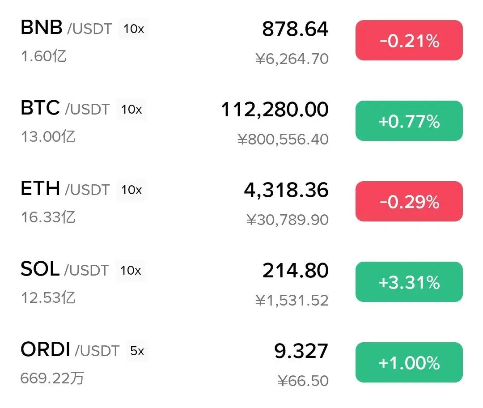This screenshot has width=483, height=408.
Task: Select the SOL price 214.80
Action: pyautogui.click(x=296, y=271)
